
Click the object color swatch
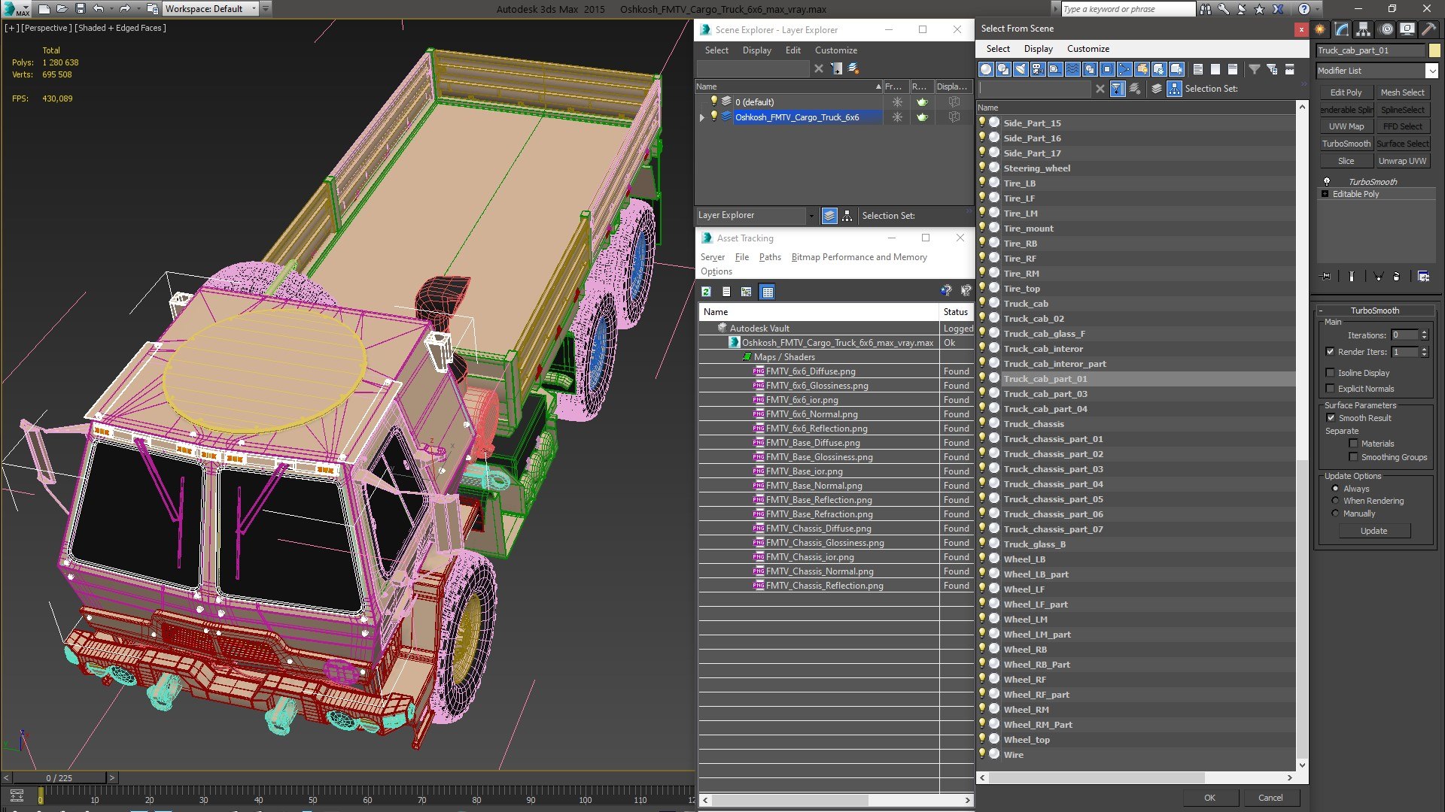1434,50
